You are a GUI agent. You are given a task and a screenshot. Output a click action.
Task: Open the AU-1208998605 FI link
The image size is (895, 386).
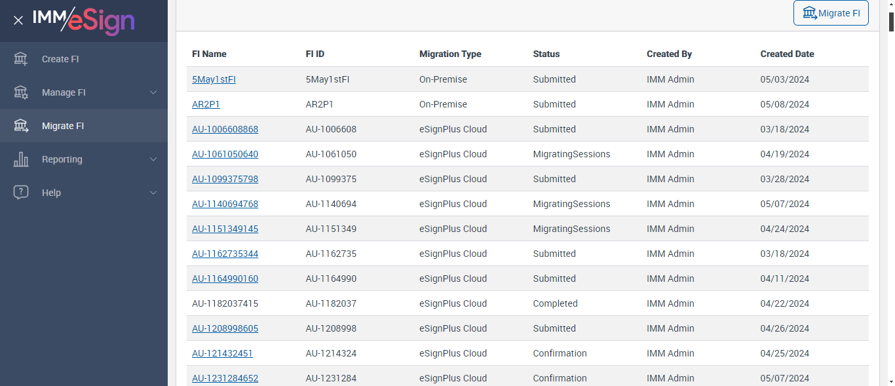coord(225,328)
